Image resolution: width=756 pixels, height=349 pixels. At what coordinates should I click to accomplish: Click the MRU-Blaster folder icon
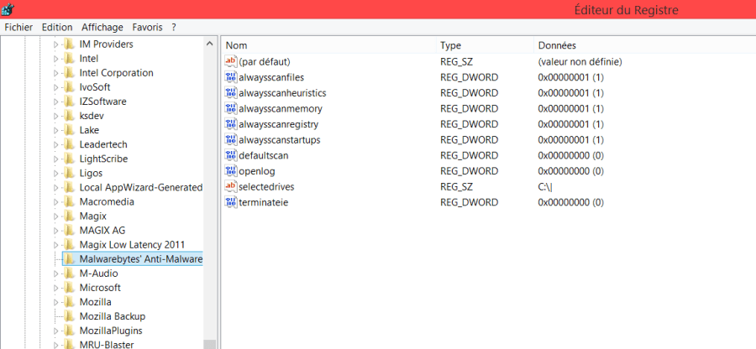click(69, 345)
